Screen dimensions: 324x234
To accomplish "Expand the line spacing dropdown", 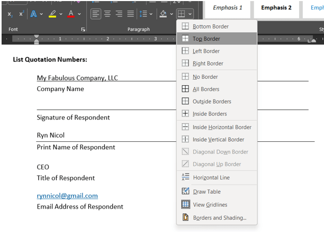I will coord(151,14).
